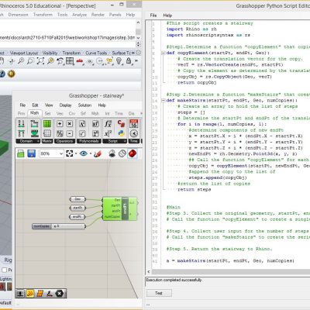Select the calendar date component in Time
Screen dimensions: 310x310
pyautogui.click(x=134, y=124)
